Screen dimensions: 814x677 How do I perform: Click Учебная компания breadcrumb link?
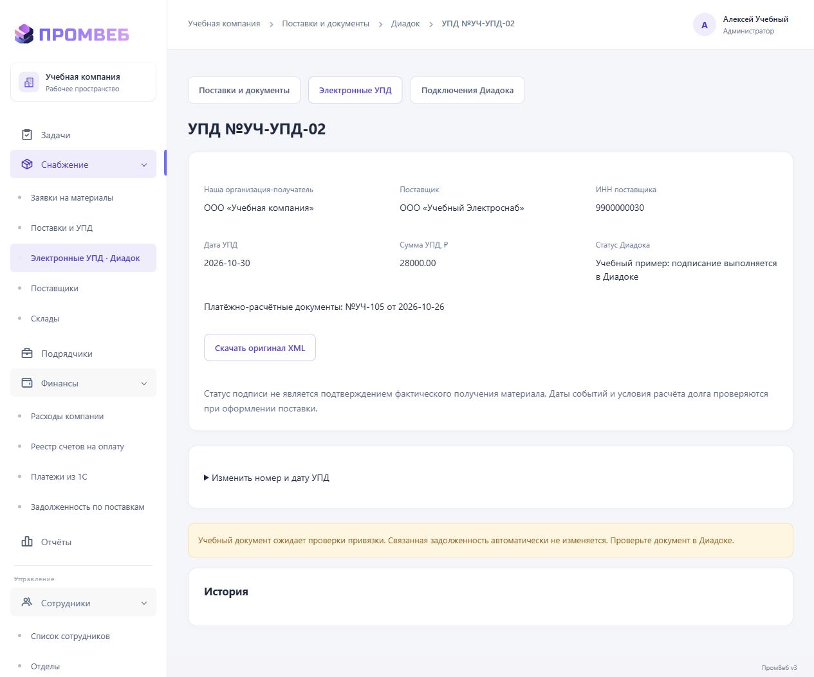224,24
